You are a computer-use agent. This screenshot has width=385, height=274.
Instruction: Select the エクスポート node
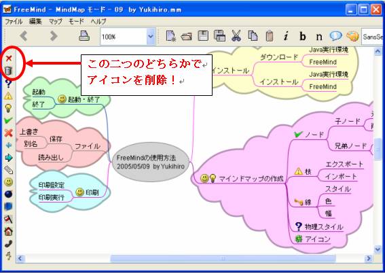point(344,164)
